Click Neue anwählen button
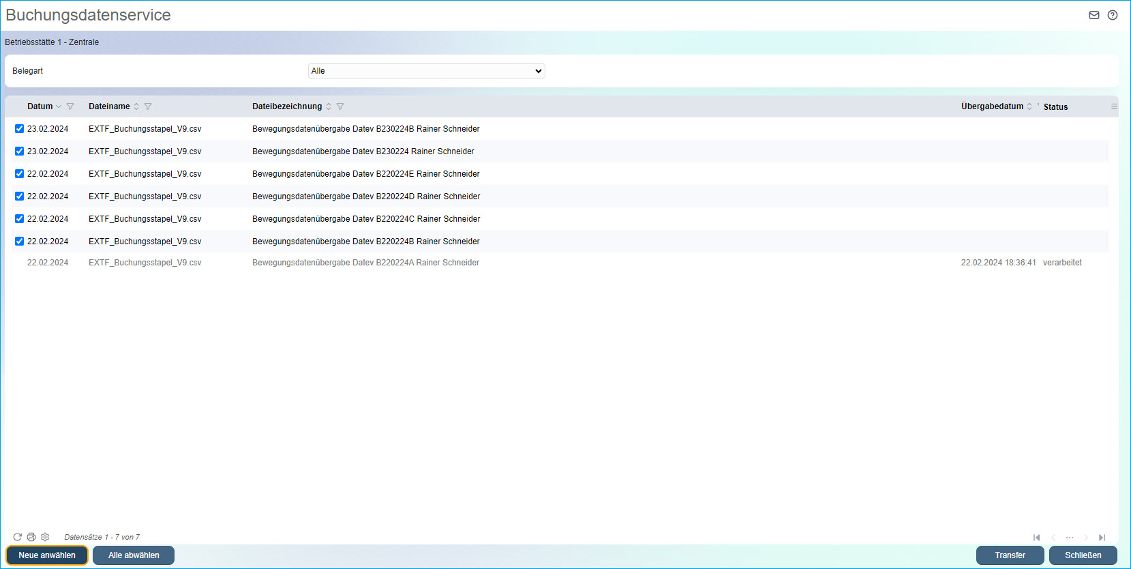The height and width of the screenshot is (569, 1131). tap(47, 555)
